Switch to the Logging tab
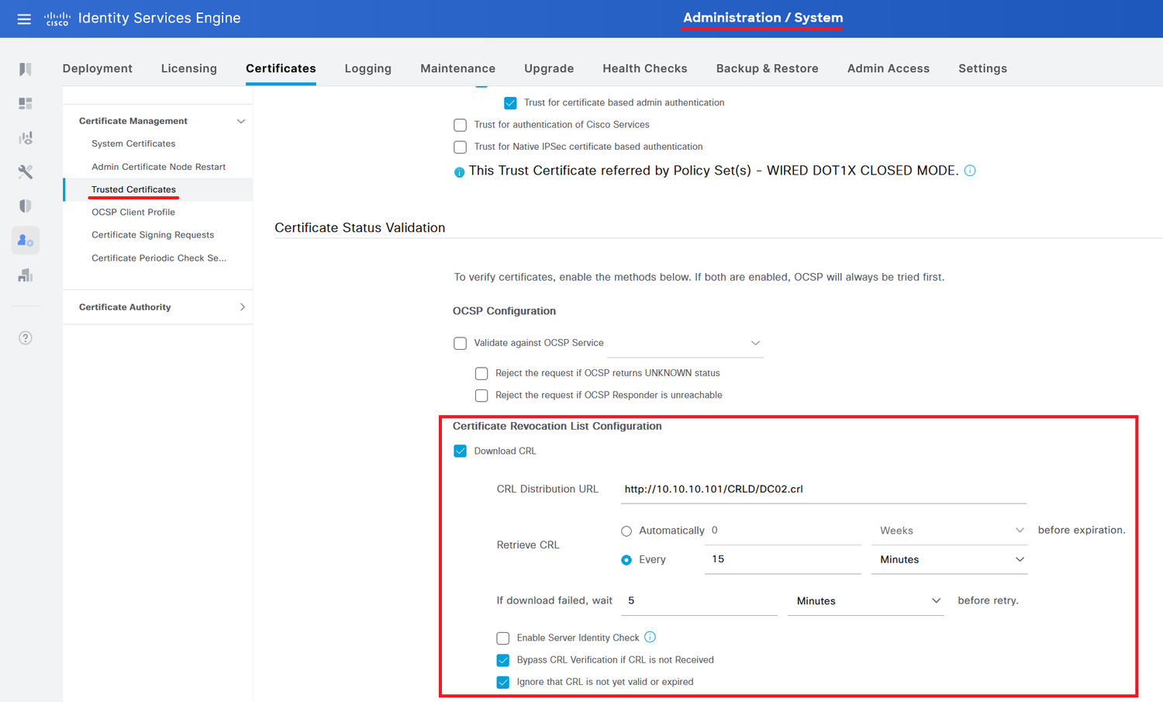 [x=368, y=68]
